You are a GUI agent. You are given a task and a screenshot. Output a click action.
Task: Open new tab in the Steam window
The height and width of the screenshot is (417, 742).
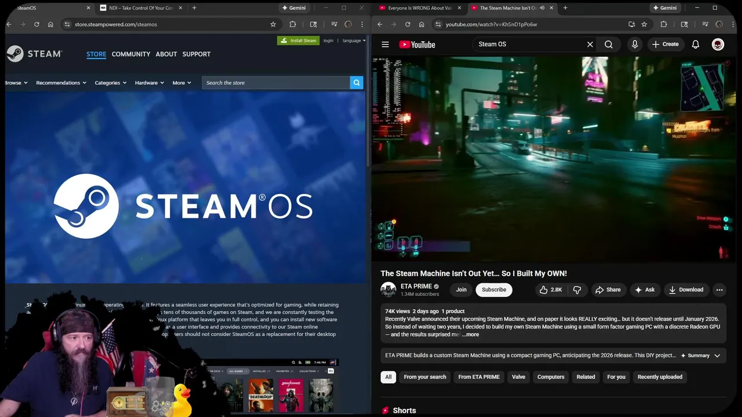pos(194,8)
